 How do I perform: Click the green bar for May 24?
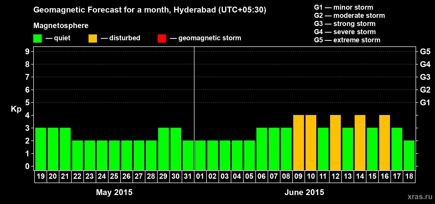(102, 155)
